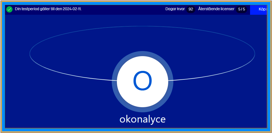Screen dimensions: 272x133
Task: Click the 5 / 5 remaining licenses badge
Action: click(241, 9)
